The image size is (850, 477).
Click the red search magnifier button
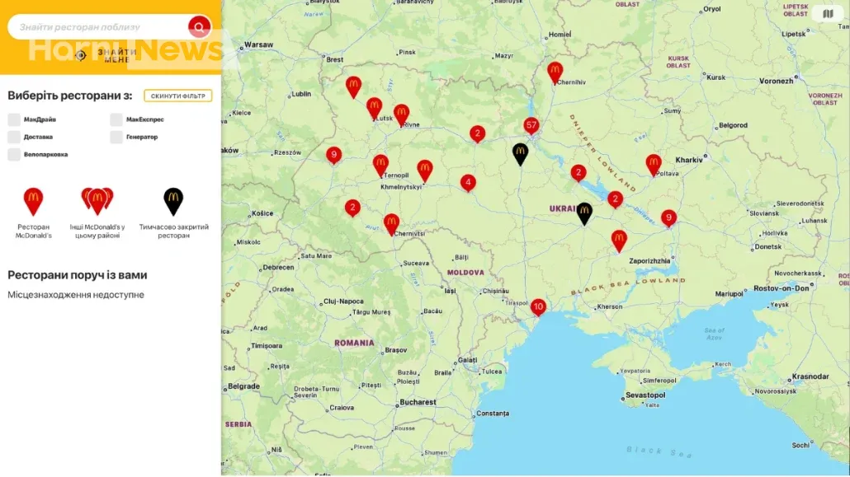click(x=199, y=26)
